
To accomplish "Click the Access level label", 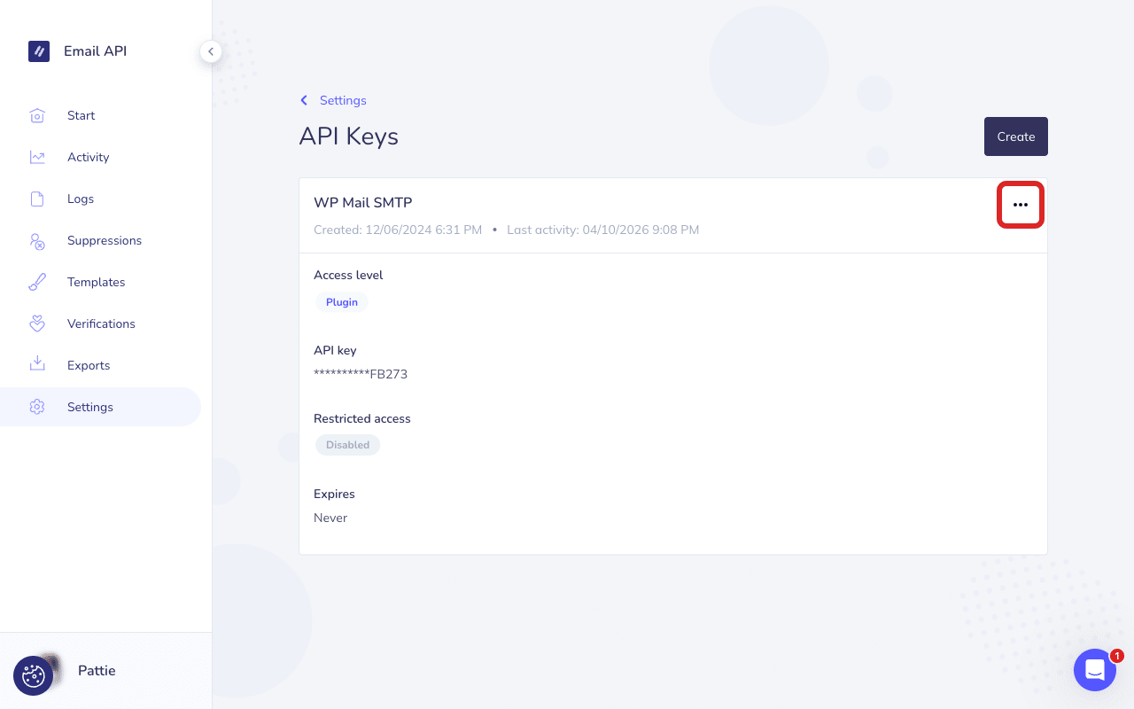I will [348, 275].
